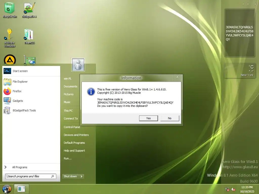Screen dimensions: 259x194
Task: Click No in Information dialog
Action: click(x=170, y=118)
